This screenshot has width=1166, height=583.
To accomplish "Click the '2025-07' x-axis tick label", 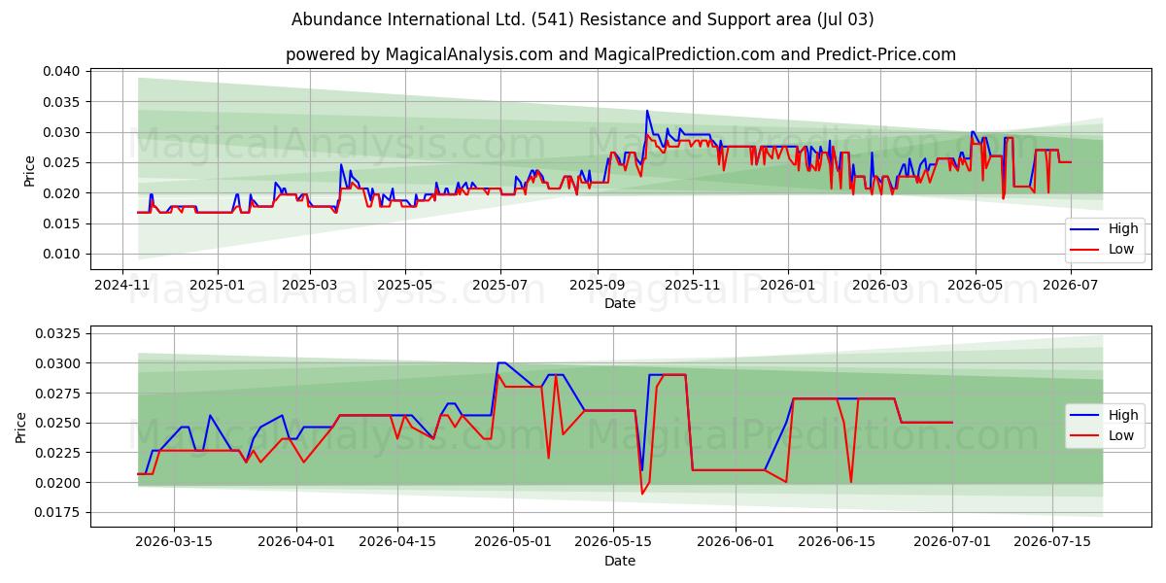I will pos(499,285).
